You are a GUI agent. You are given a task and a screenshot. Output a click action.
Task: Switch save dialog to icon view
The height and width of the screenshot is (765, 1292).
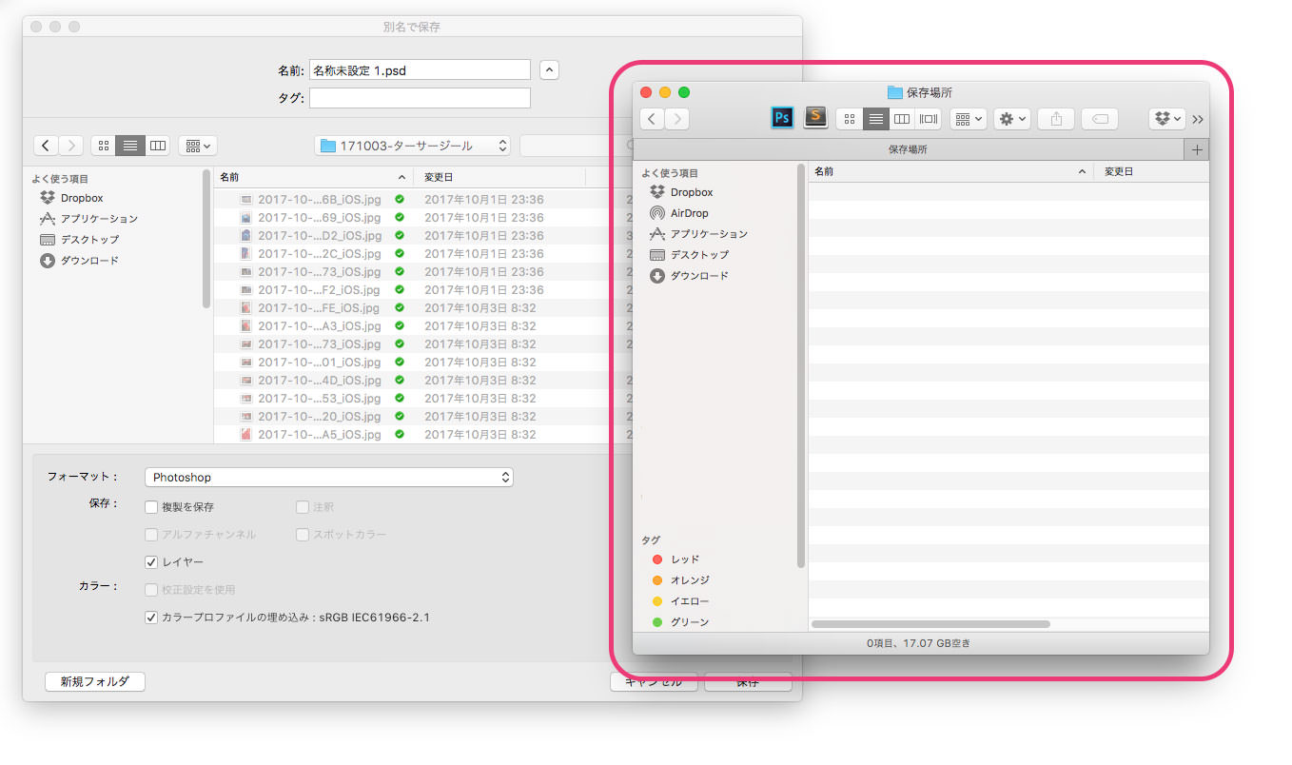tap(104, 146)
